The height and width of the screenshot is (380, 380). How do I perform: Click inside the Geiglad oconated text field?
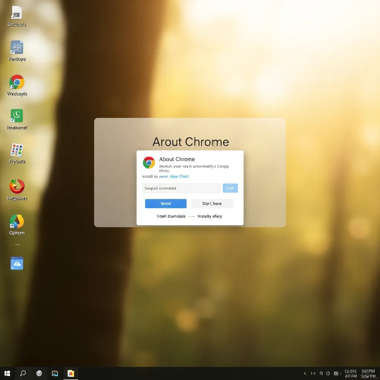(x=181, y=188)
